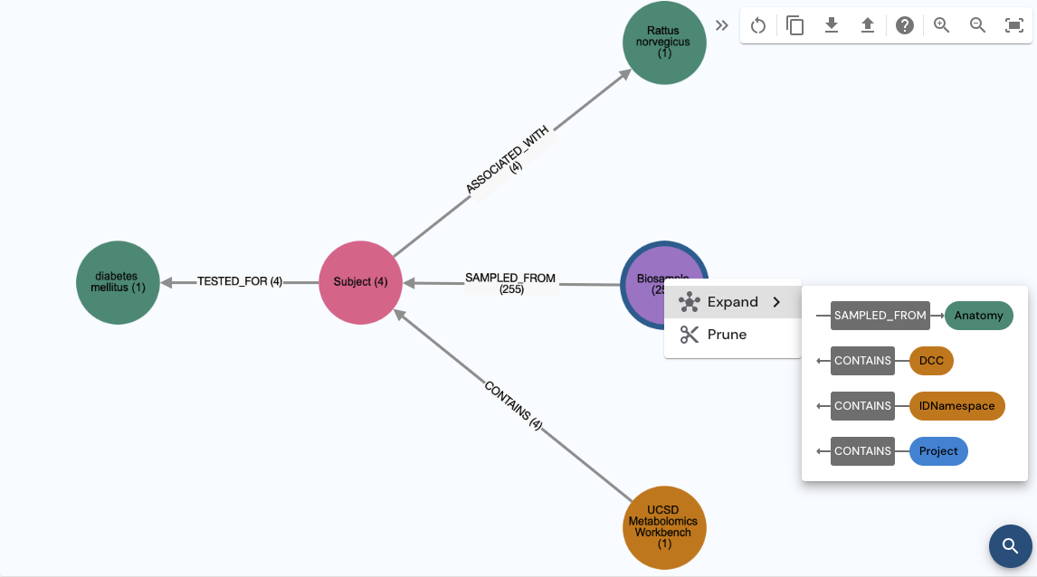Click the upload icon in the toolbar
The image size is (1037, 577).
[868, 25]
